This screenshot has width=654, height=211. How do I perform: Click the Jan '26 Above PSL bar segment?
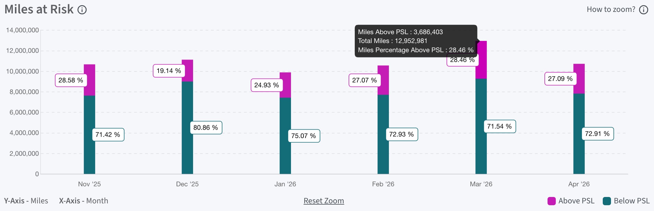click(x=285, y=85)
